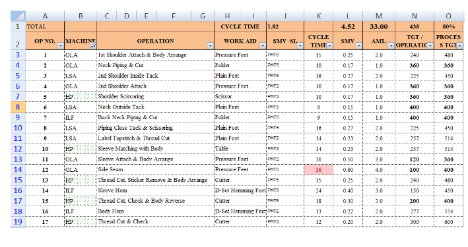Select column A header
Screen dimensions: 468x247
pos(45,16)
